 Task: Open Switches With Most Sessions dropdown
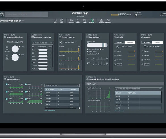click(138, 89)
